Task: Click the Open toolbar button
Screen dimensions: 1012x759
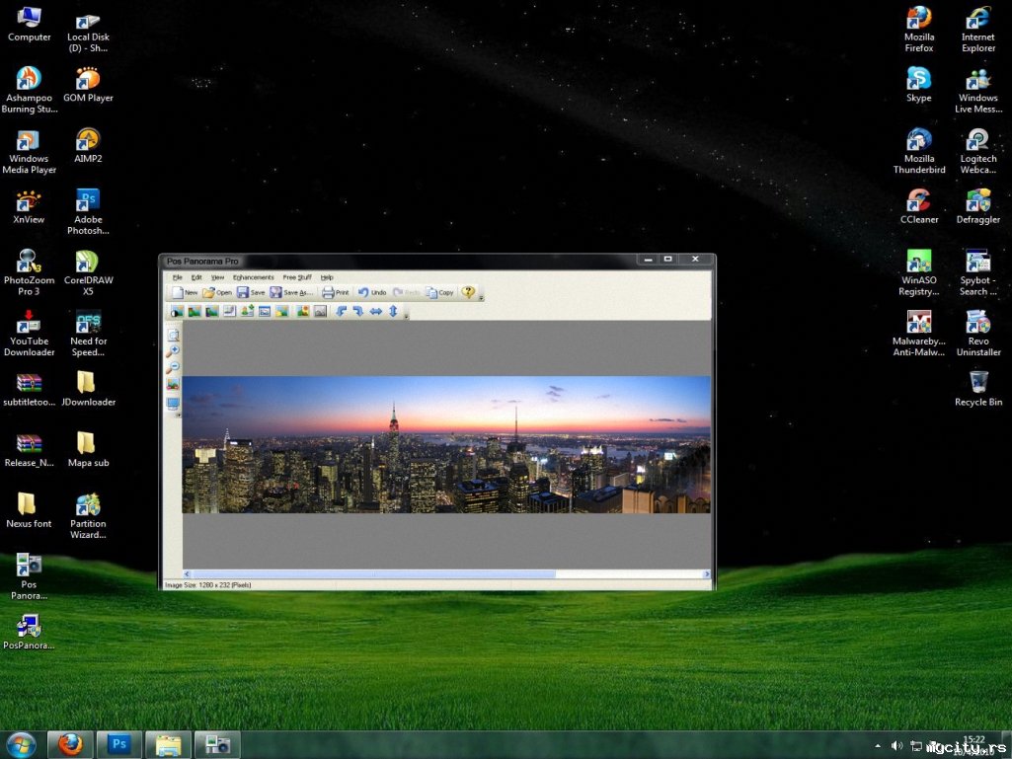Action: point(217,292)
